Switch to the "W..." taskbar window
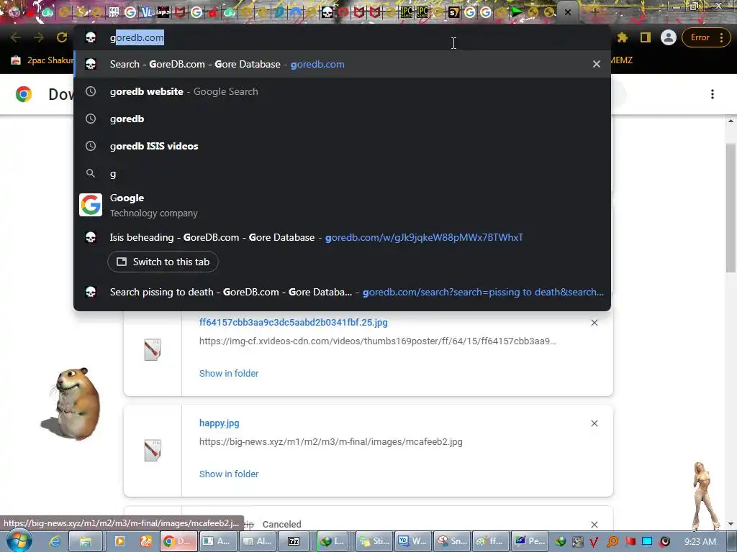The image size is (737, 552). (x=413, y=541)
